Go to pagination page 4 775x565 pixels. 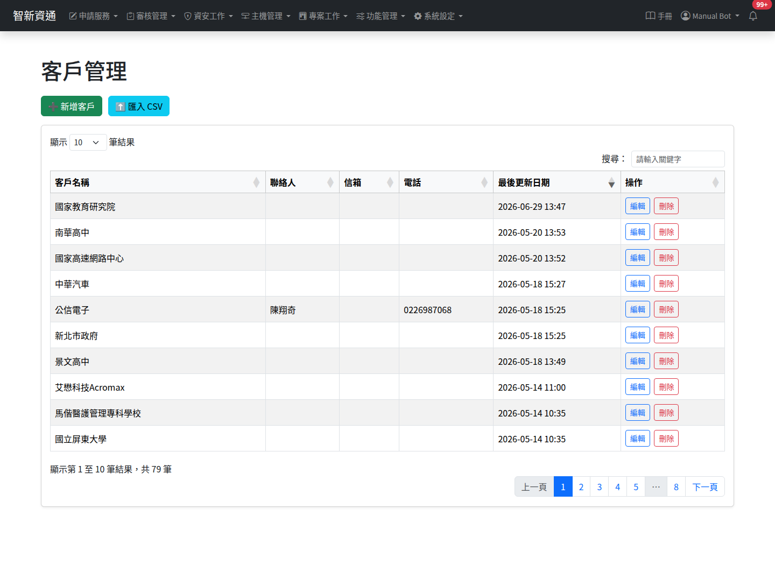618,487
